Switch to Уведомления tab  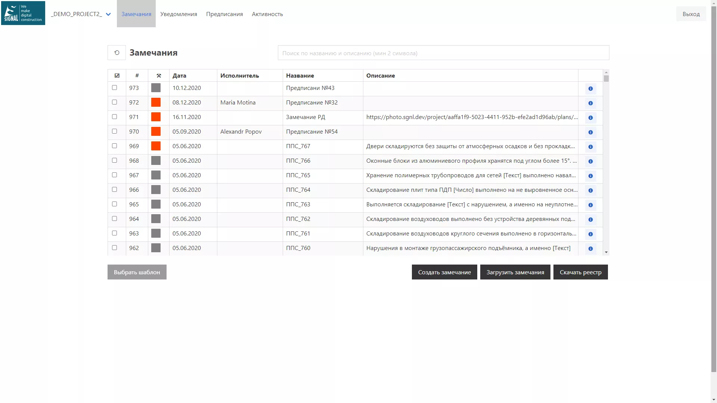pos(179,14)
